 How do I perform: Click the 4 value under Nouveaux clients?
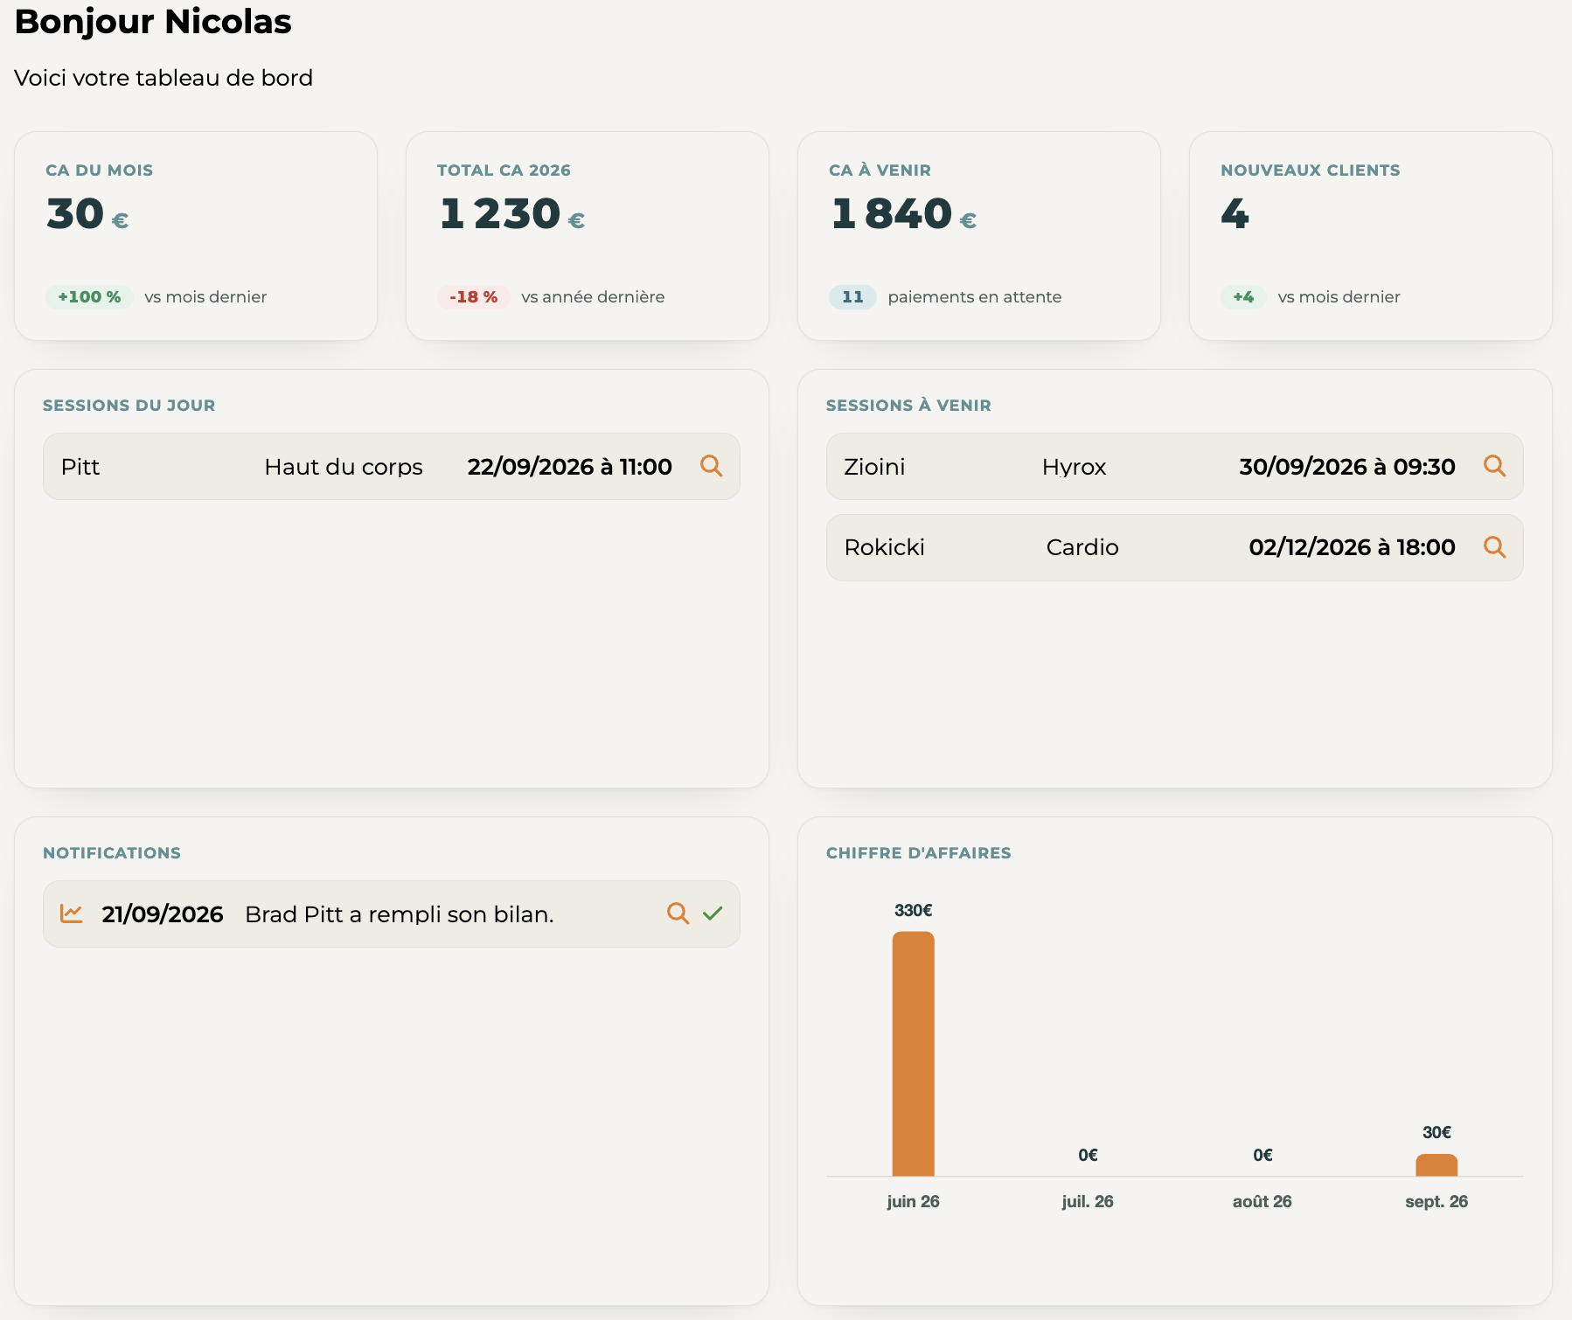(1235, 214)
